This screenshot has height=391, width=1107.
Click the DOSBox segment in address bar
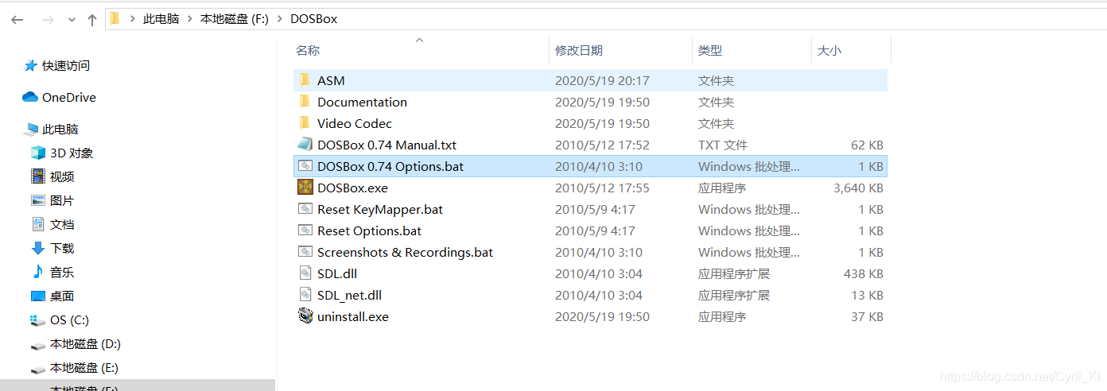tap(313, 19)
